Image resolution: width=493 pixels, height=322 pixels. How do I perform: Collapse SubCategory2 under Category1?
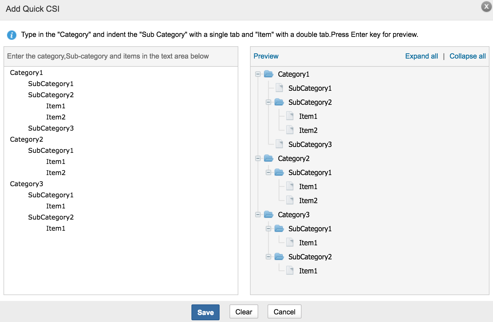coord(268,102)
